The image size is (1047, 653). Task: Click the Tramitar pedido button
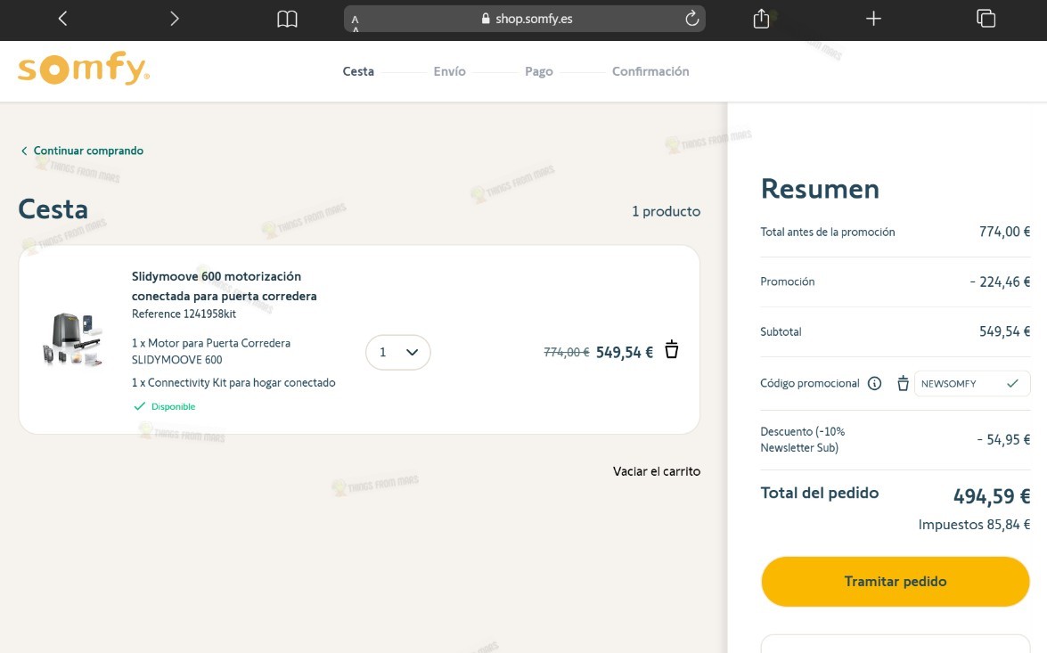[x=896, y=582]
